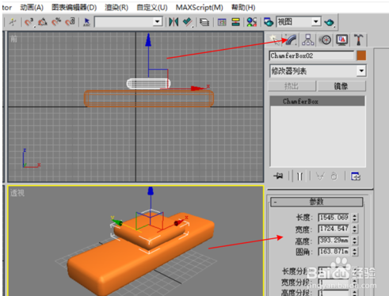Toggle Show End Result icon

[299, 176]
